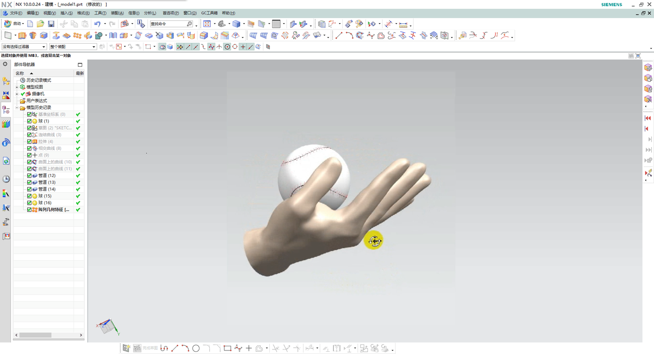Screen dimensions: 654x354
Task: Click the baseball model in viewport
Action: click(x=313, y=177)
